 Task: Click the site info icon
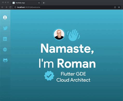[15, 7]
